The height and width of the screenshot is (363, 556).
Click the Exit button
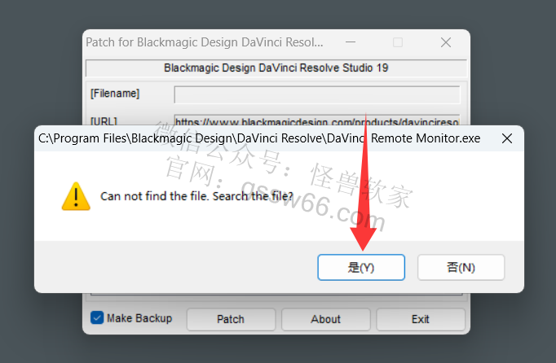coord(421,319)
